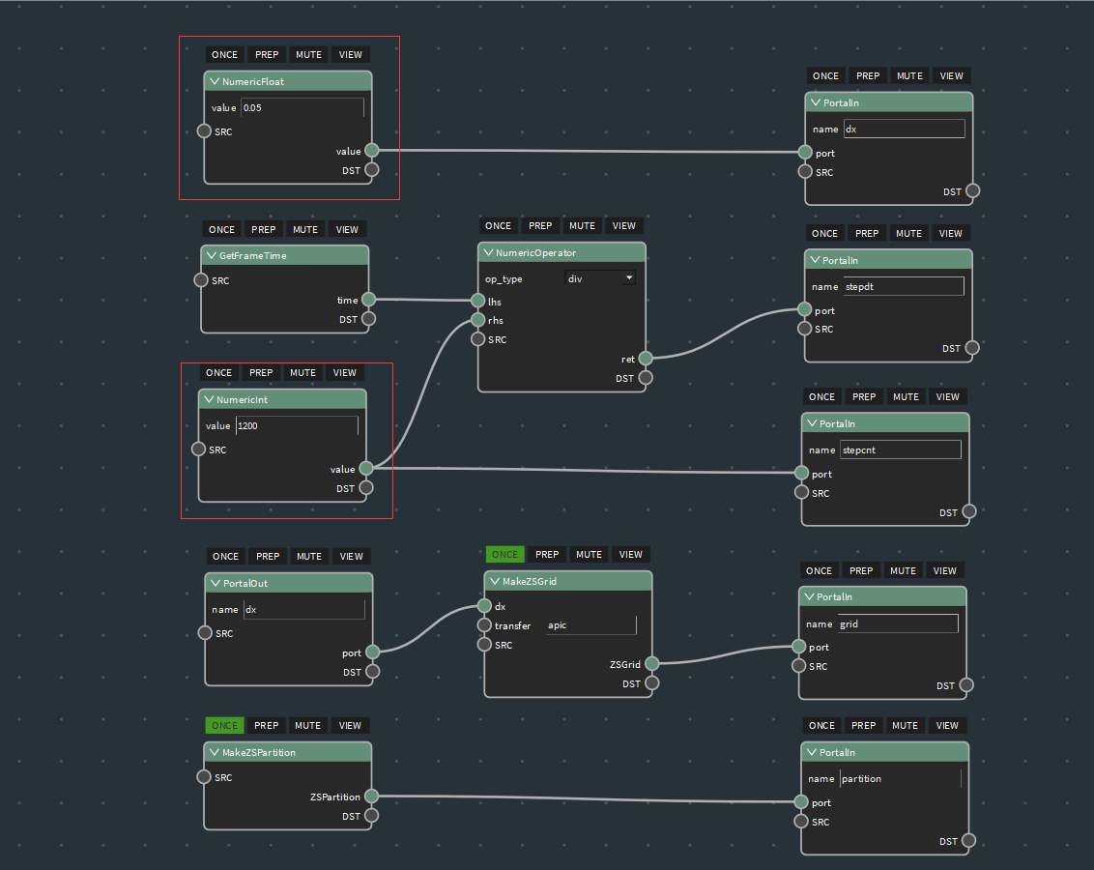Click the port socket of PortalIn dx
The image size is (1094, 870).
coord(805,152)
